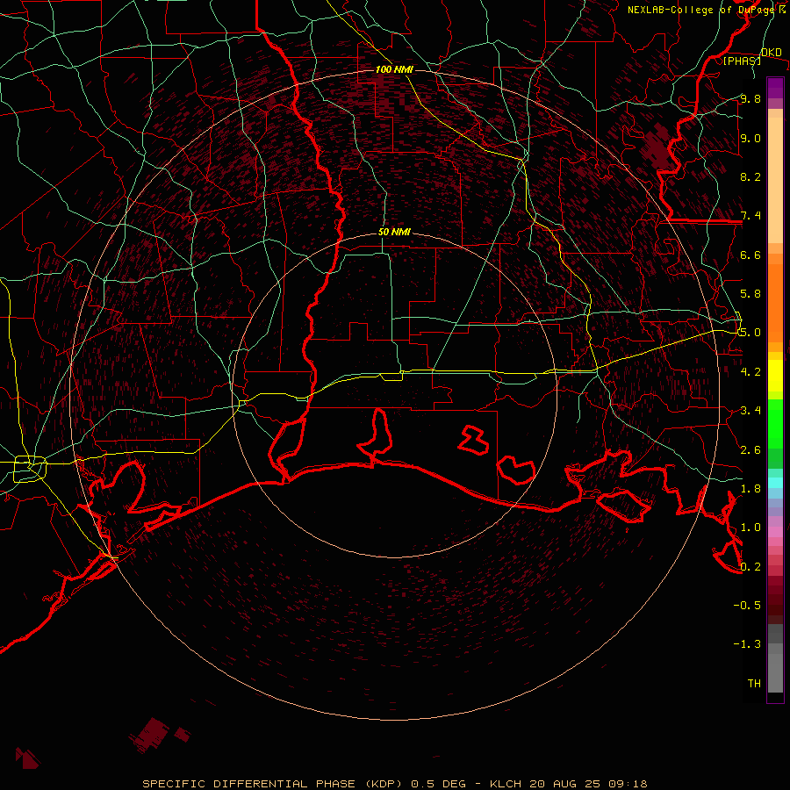Click the 09:18 timestamp
The height and width of the screenshot is (790, 790).
tap(628, 784)
